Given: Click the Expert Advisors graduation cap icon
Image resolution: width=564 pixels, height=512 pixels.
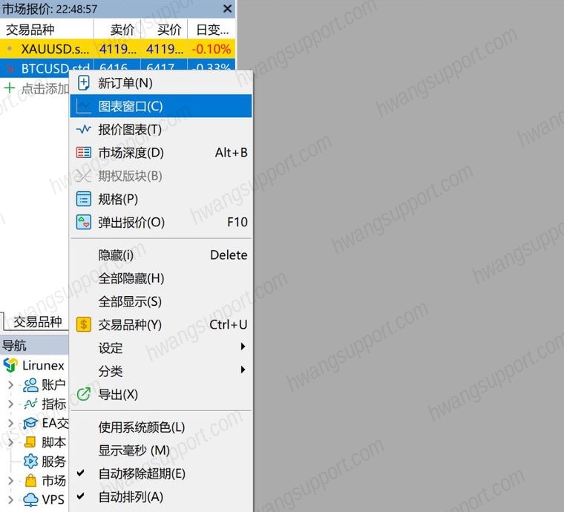Looking at the screenshot, I should coord(30,423).
